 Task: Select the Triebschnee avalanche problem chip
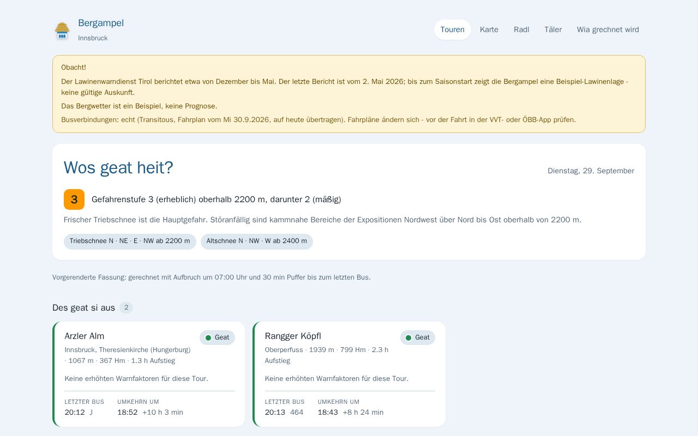click(130, 241)
